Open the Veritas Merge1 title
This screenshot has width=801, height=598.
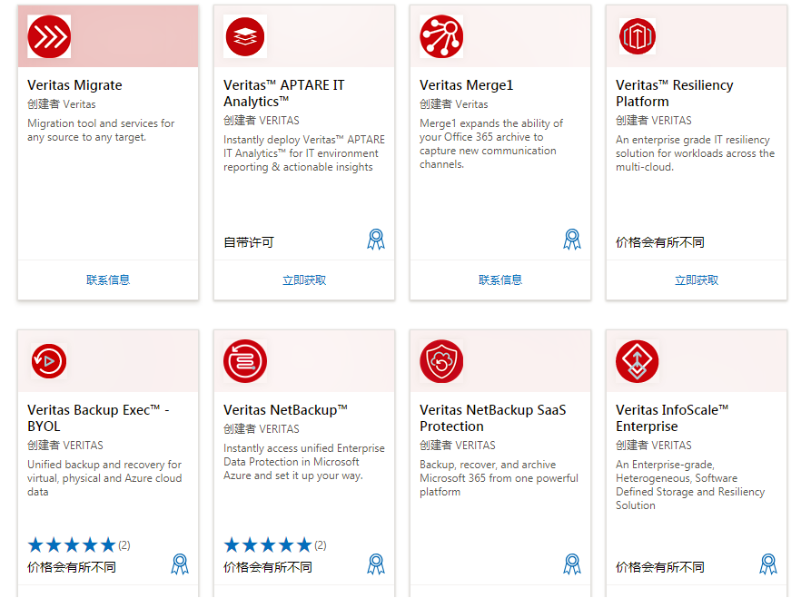point(467,85)
